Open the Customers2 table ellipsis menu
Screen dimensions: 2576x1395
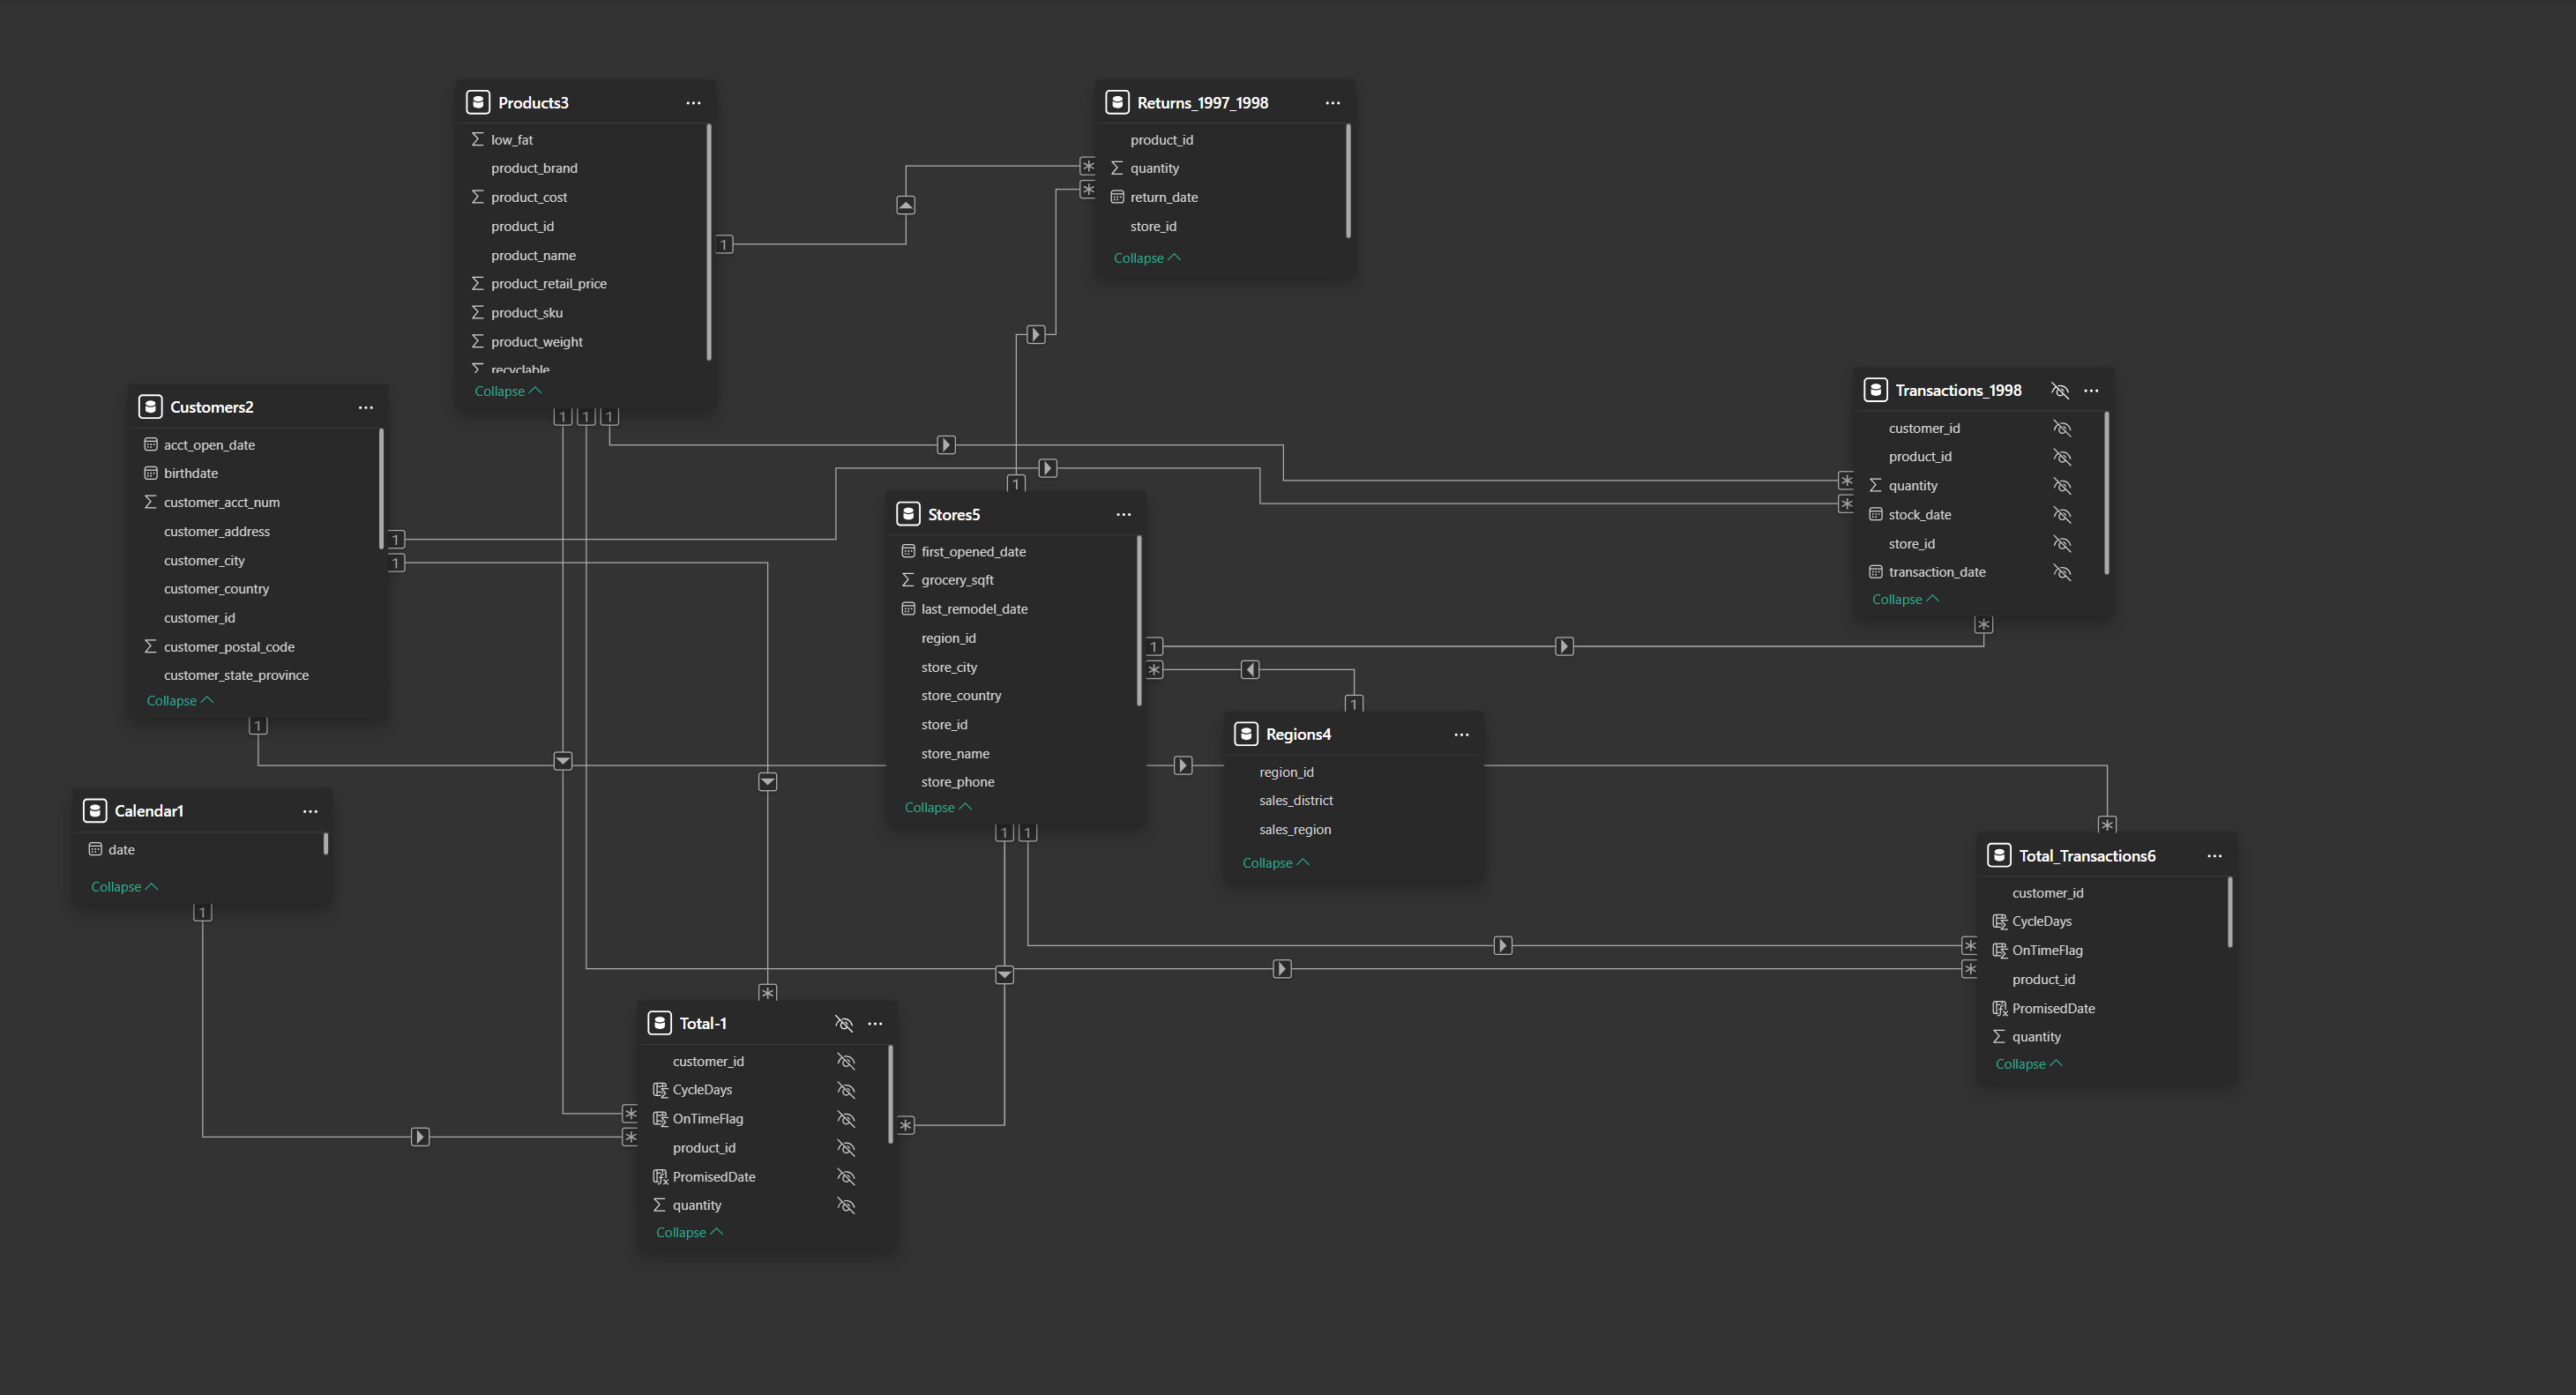pos(366,407)
